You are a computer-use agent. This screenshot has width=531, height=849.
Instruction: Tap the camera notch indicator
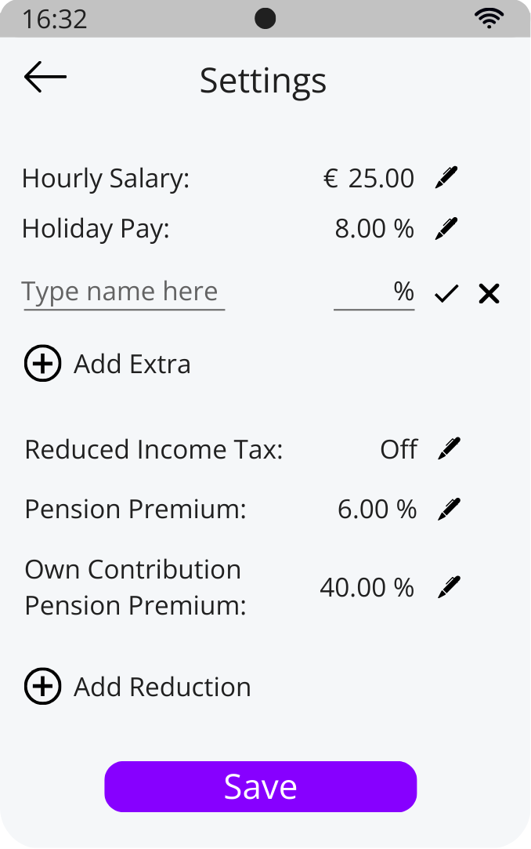click(x=265, y=17)
